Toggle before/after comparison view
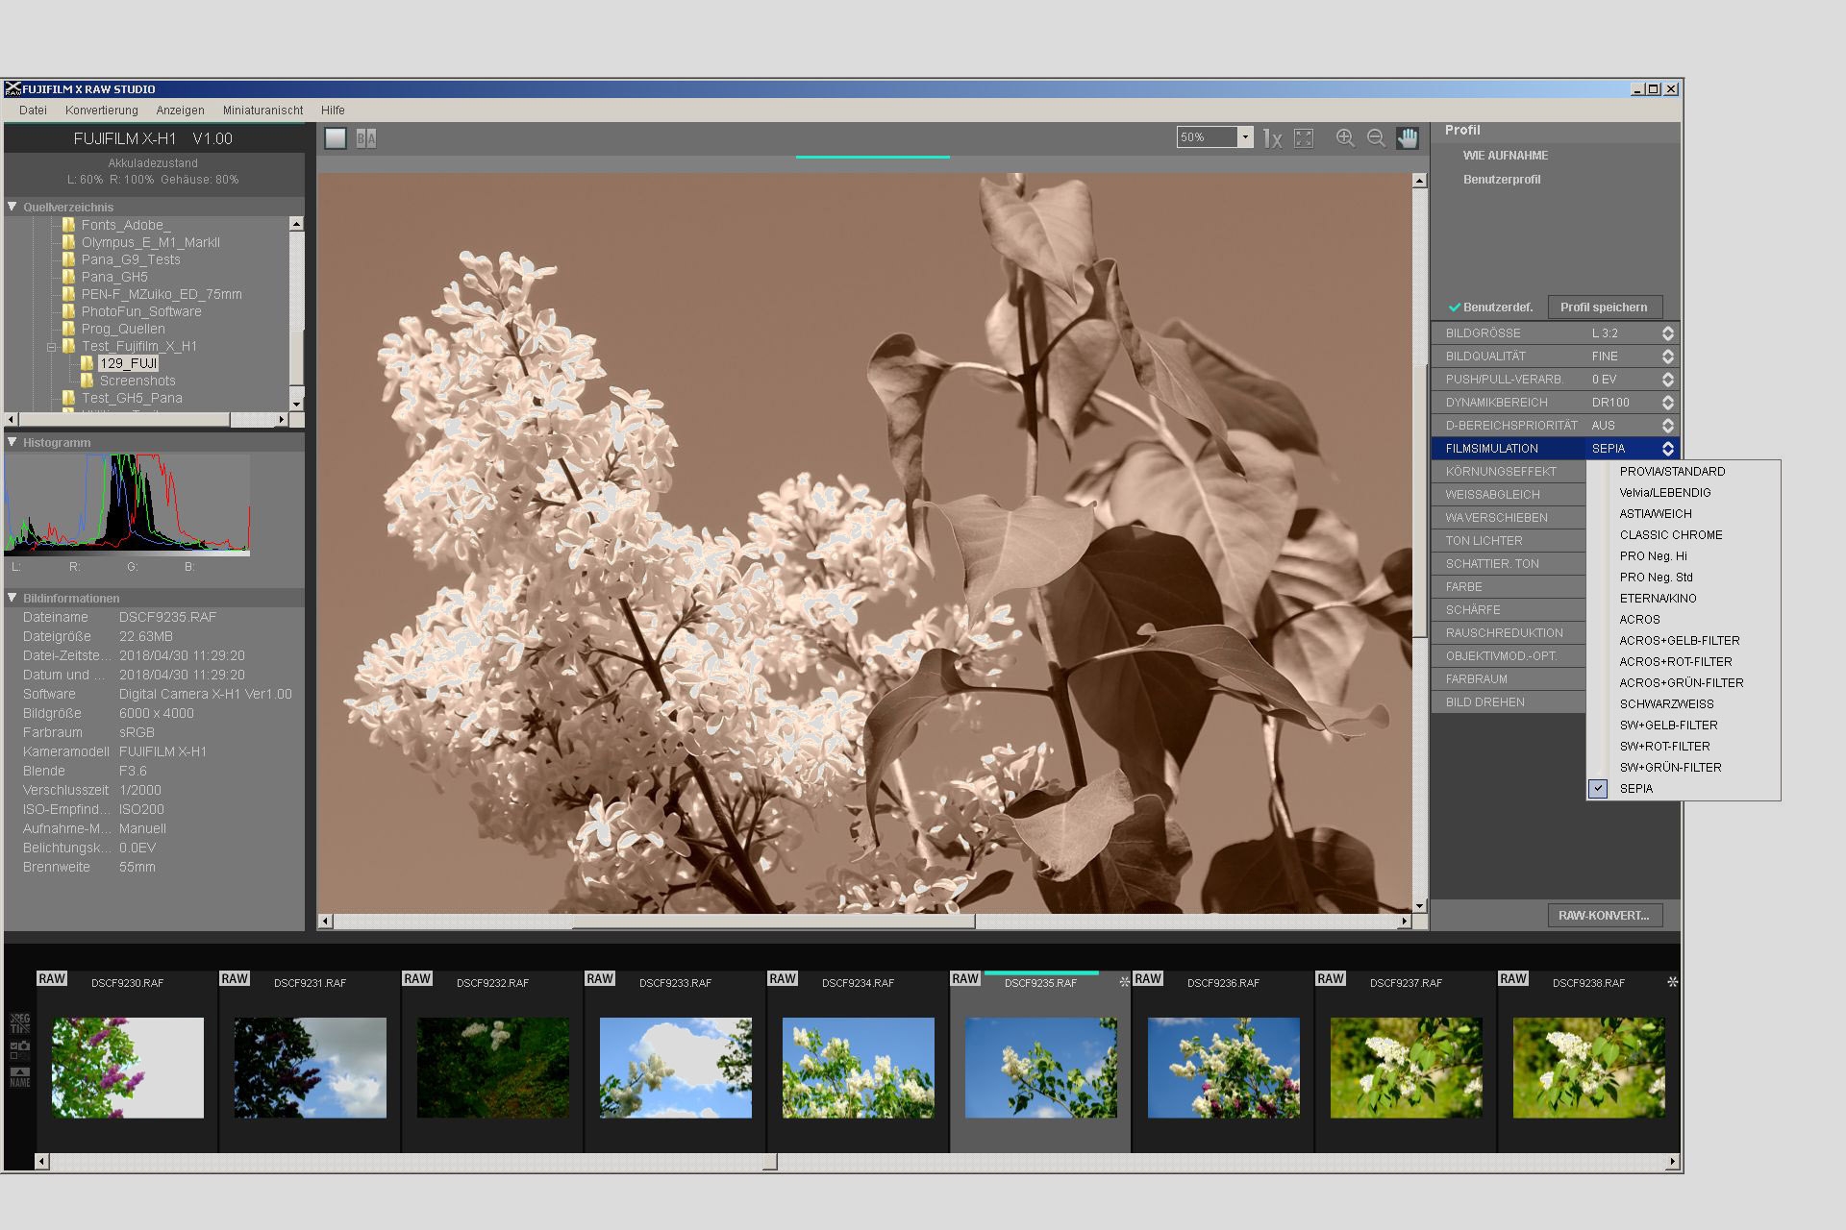 366,138
